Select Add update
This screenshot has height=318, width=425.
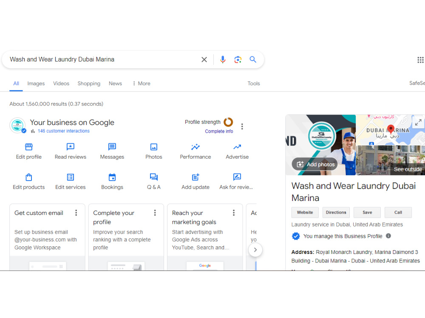195,181
